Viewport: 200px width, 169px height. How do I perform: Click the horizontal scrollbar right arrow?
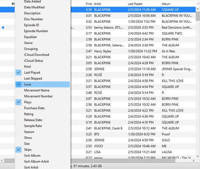193,161
